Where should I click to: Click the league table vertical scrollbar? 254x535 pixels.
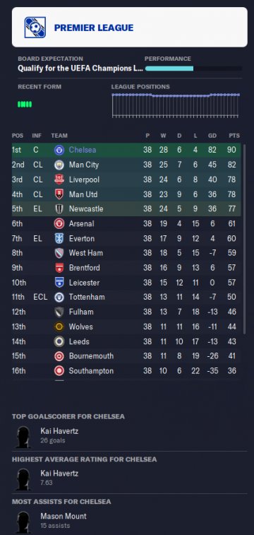click(x=244, y=239)
